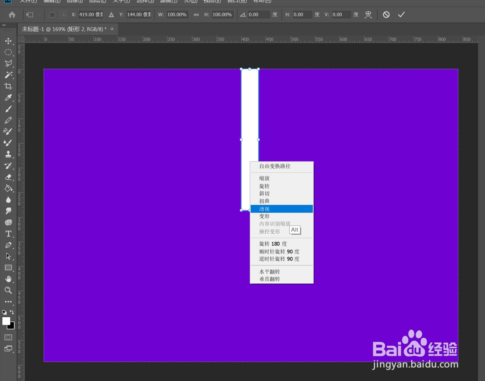
Task: Select the Color Replacement tool
Action: pyautogui.click(x=8, y=131)
